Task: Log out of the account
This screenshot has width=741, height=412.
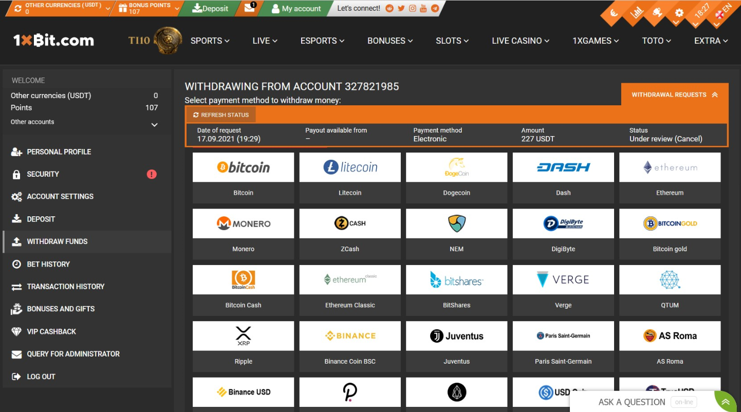Action: click(x=87, y=377)
